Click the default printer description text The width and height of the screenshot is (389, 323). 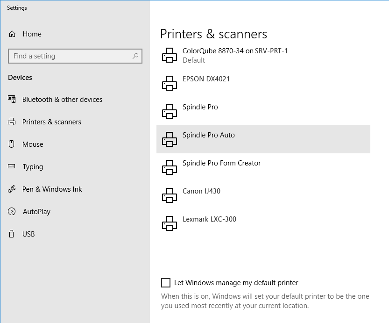[265, 301]
